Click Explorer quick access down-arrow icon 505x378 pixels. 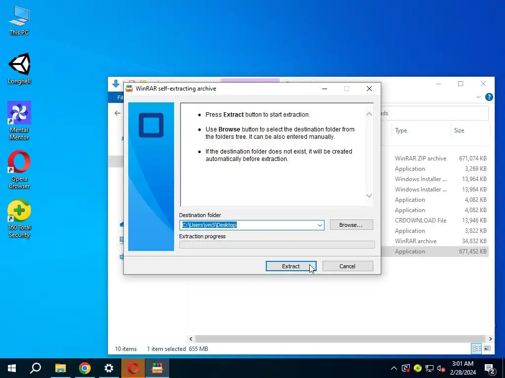pyautogui.click(x=116, y=84)
